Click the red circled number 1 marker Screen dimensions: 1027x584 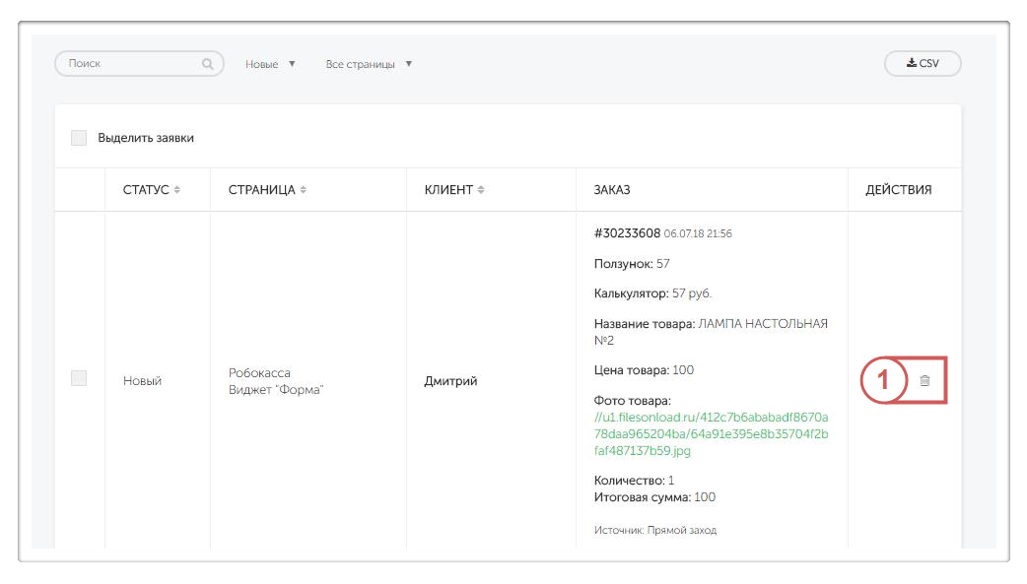click(883, 380)
